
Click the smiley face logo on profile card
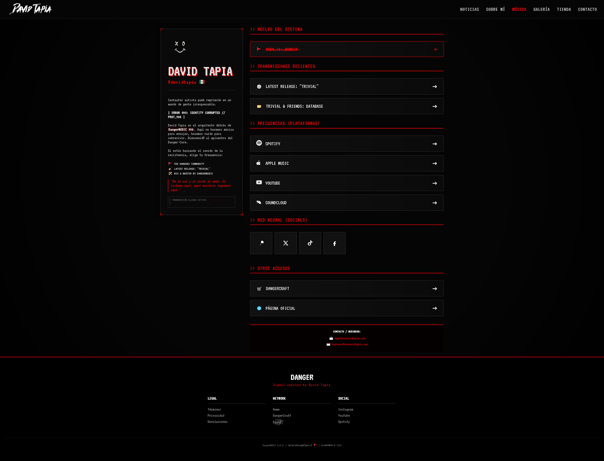(180, 47)
